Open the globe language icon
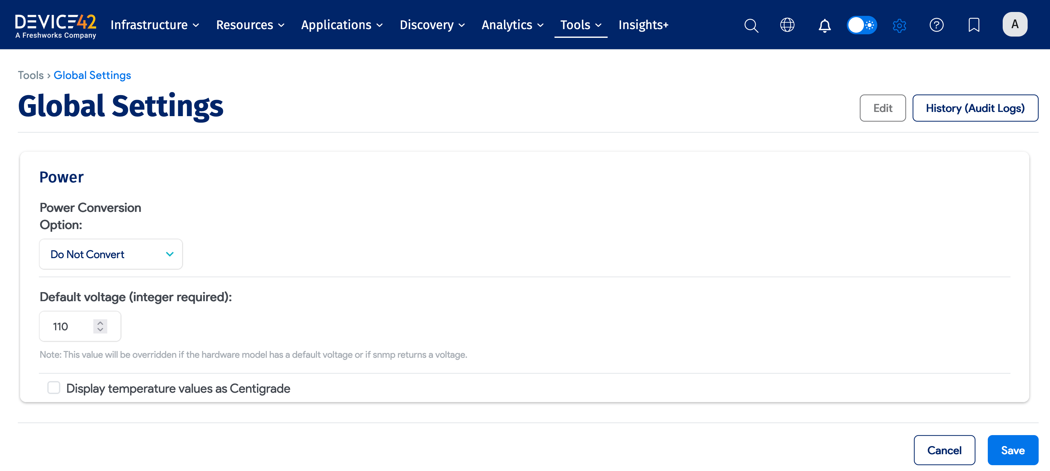 (787, 25)
